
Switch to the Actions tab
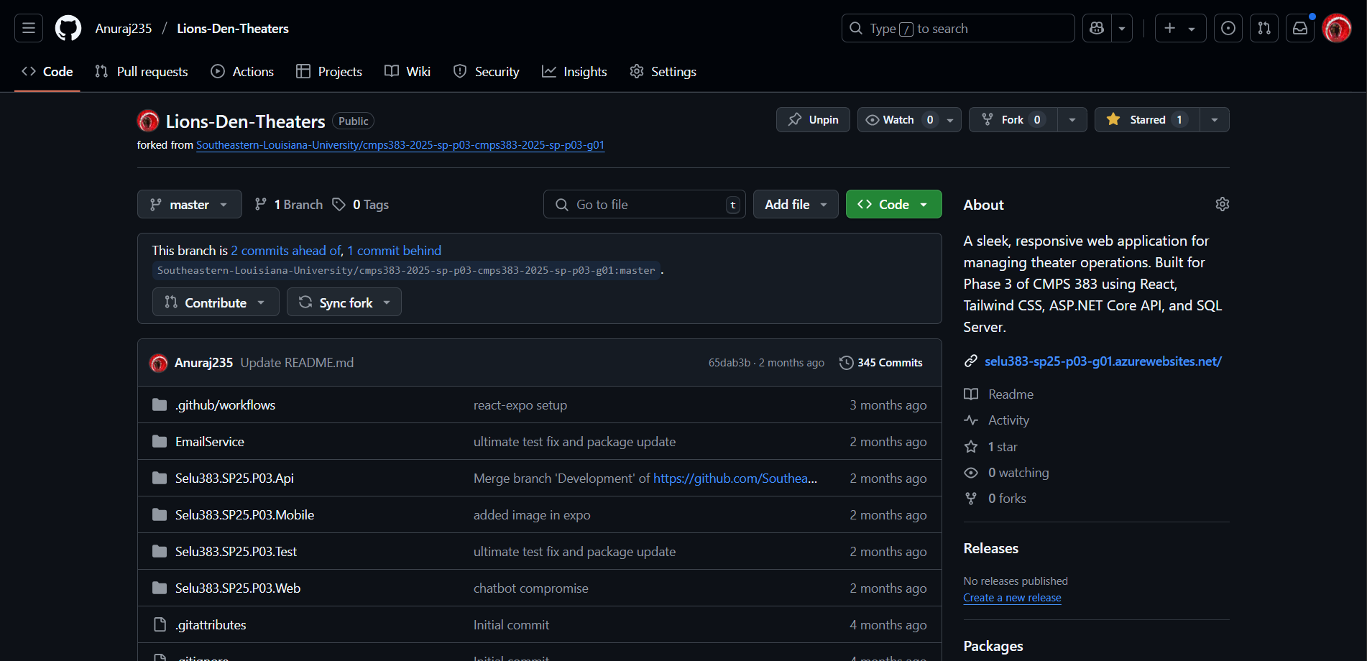click(x=242, y=72)
